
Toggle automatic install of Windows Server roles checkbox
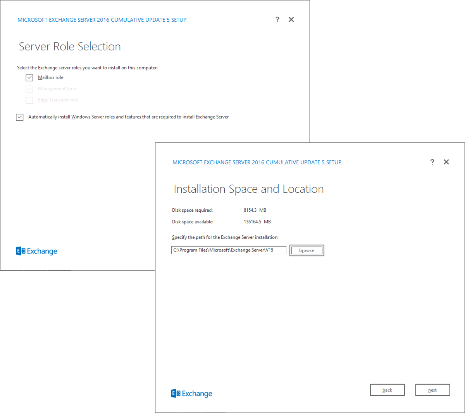pyautogui.click(x=20, y=117)
